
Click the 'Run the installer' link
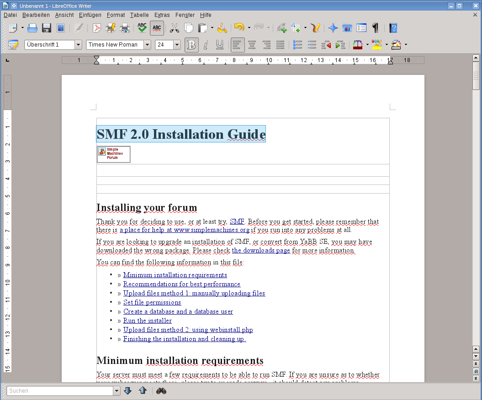click(147, 321)
